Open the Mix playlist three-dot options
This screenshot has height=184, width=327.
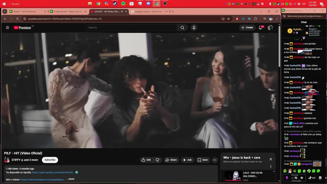(x=271, y=167)
